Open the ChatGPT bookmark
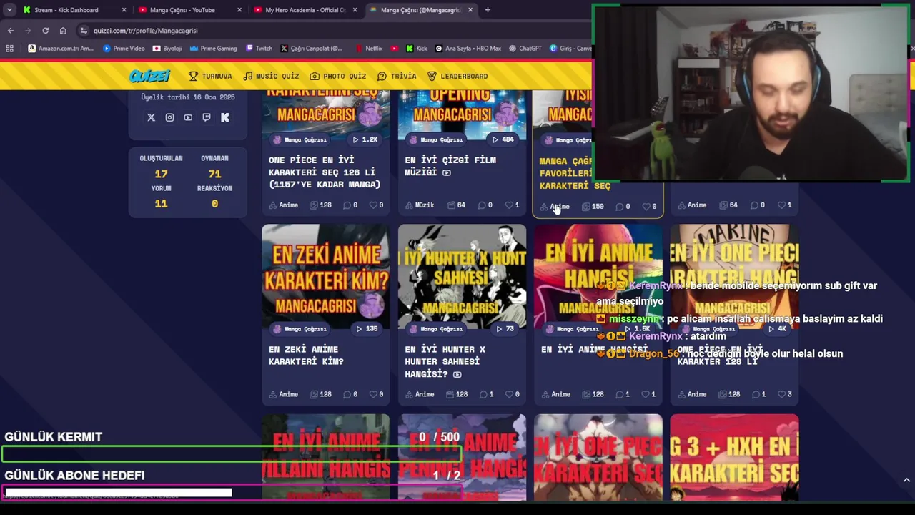This screenshot has height=515, width=915. coord(525,49)
